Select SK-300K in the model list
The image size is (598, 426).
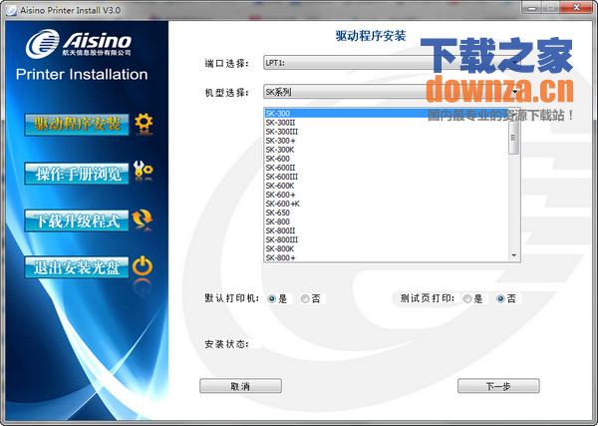point(387,150)
